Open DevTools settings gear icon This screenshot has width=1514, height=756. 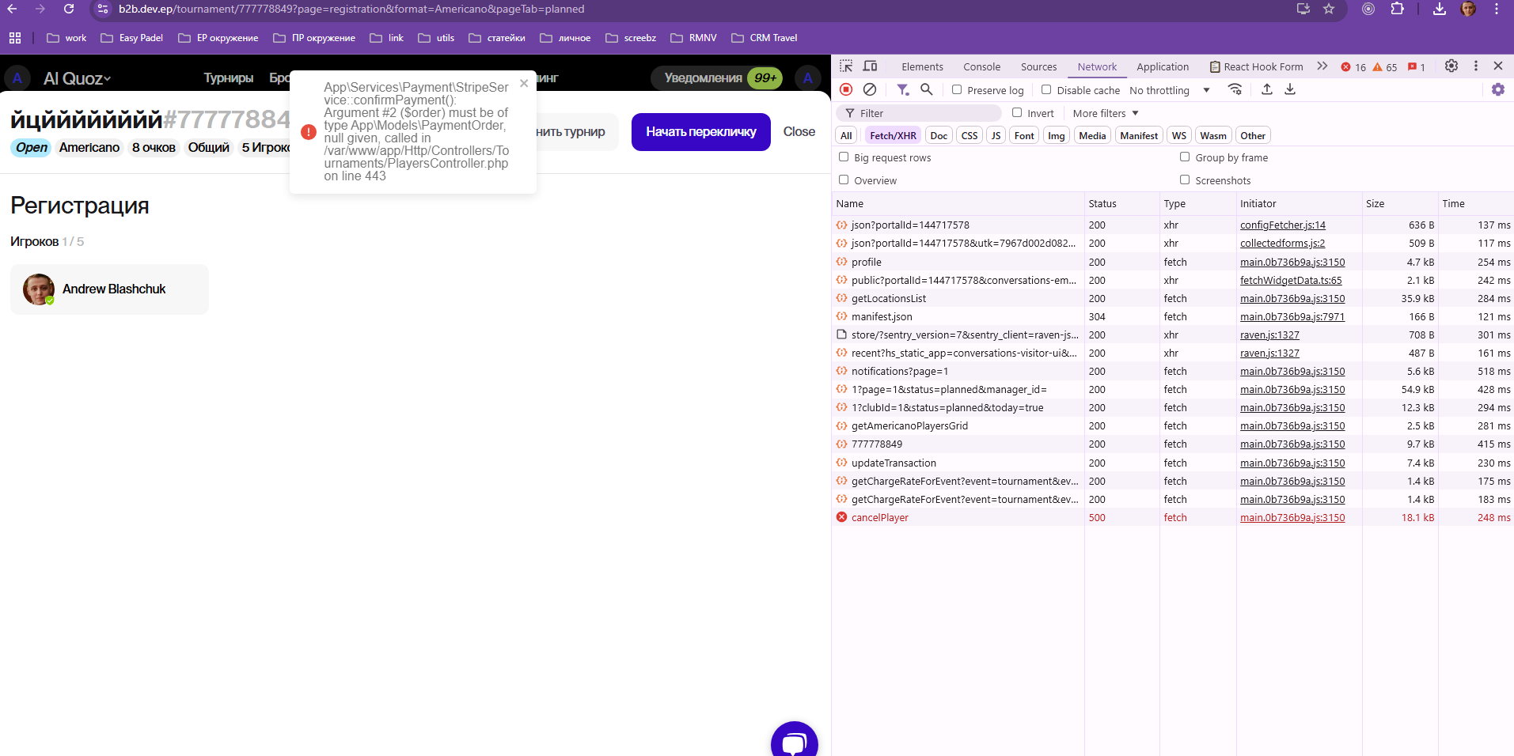pos(1451,66)
